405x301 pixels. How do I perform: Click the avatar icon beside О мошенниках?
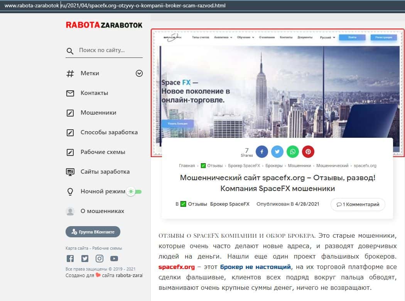coord(70,211)
